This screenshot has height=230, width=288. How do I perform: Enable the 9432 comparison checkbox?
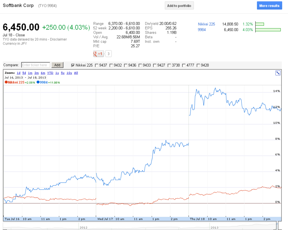(x=111, y=65)
